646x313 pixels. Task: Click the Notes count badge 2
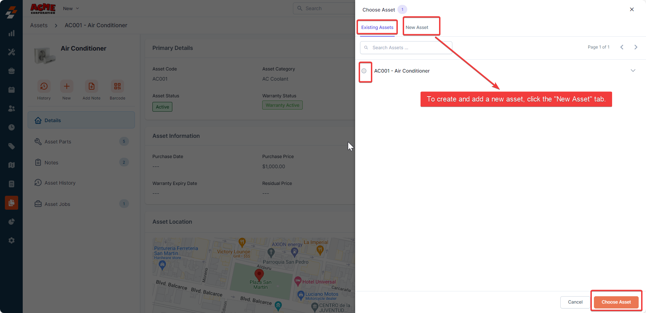click(x=124, y=162)
